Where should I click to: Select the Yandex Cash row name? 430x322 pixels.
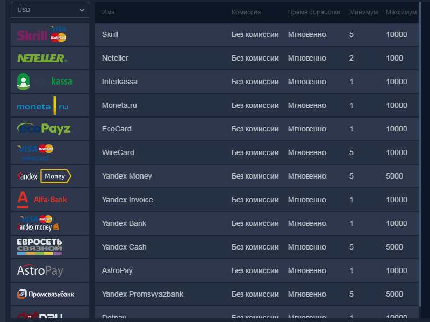pos(124,247)
